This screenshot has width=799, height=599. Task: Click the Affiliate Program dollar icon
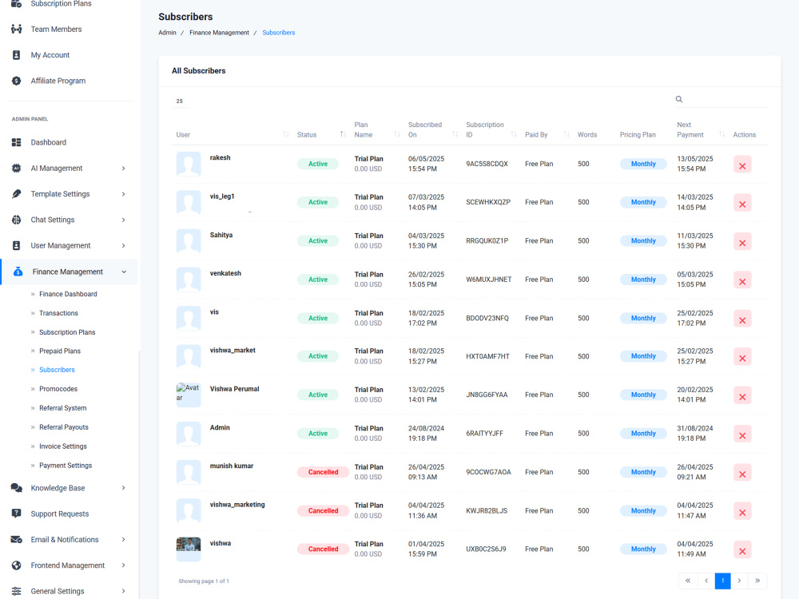[16, 81]
